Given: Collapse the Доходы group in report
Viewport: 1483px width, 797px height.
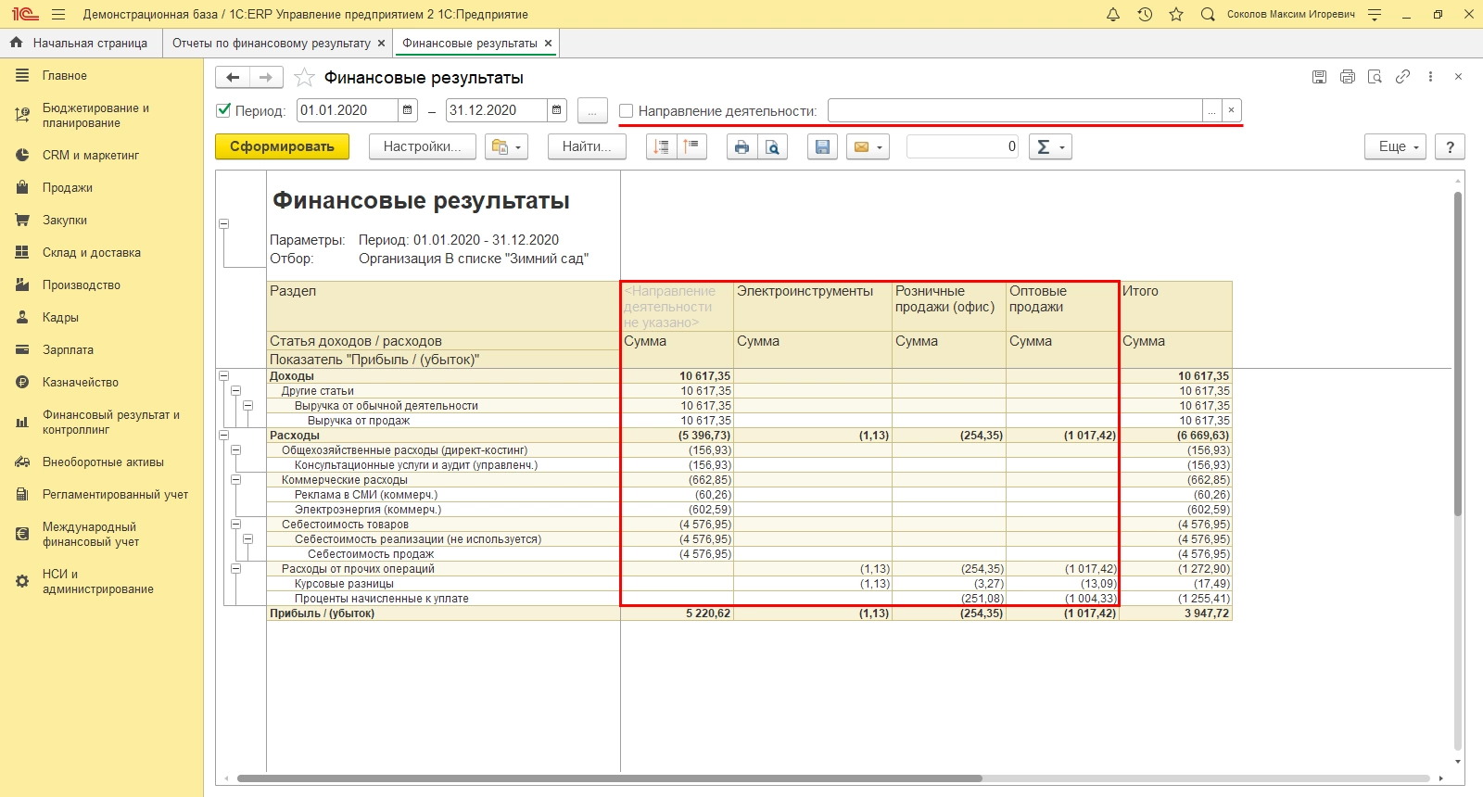Looking at the screenshot, I should [223, 376].
